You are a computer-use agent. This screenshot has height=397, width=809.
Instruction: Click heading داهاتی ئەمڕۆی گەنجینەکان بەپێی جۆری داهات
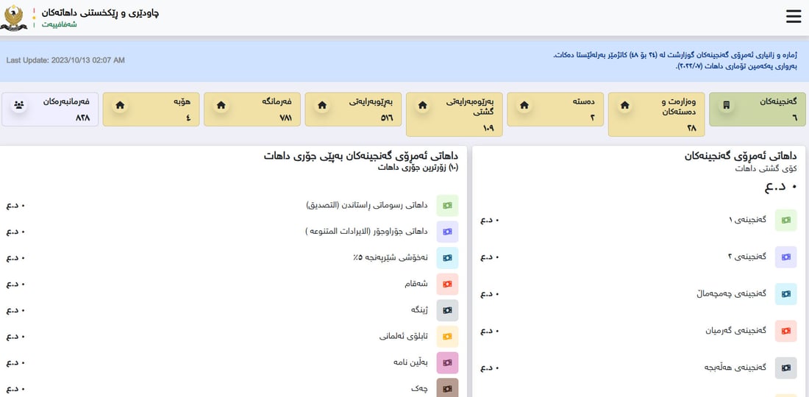pos(360,156)
